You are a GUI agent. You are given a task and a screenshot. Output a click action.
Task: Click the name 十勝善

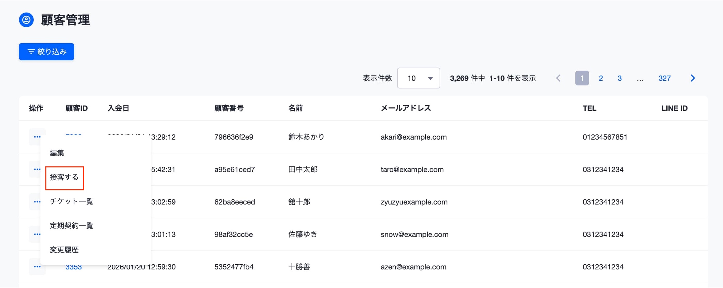pyautogui.click(x=299, y=267)
